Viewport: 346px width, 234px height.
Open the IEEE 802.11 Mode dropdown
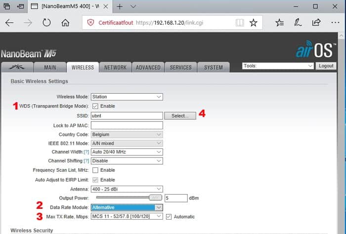[127, 143]
